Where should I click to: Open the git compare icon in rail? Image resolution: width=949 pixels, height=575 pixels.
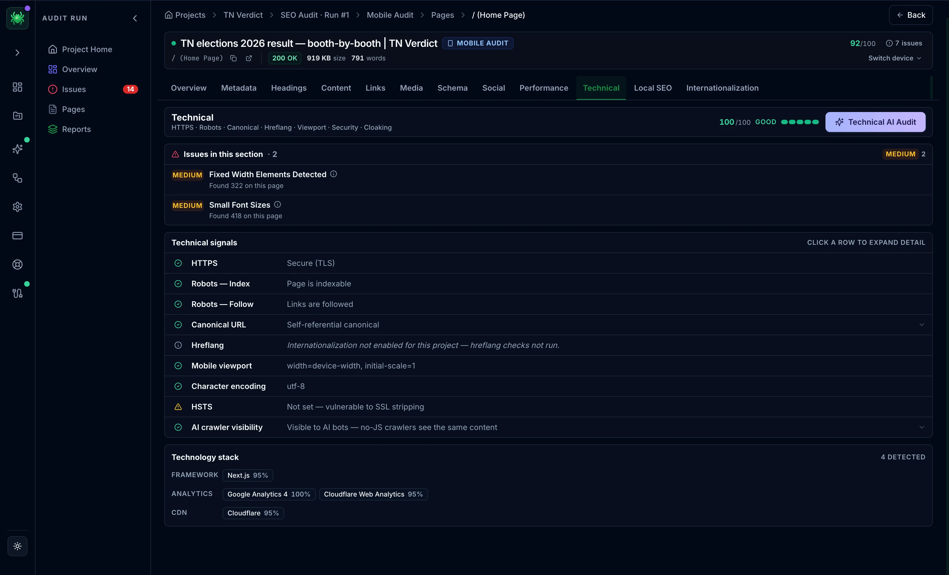(x=17, y=293)
